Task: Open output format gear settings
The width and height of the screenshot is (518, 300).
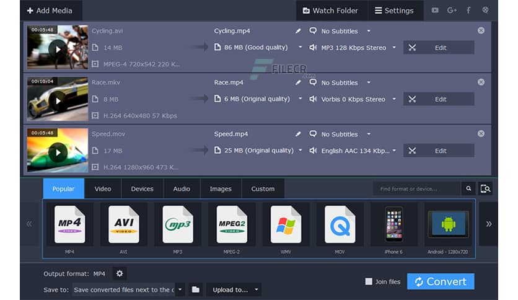Action: (120, 273)
